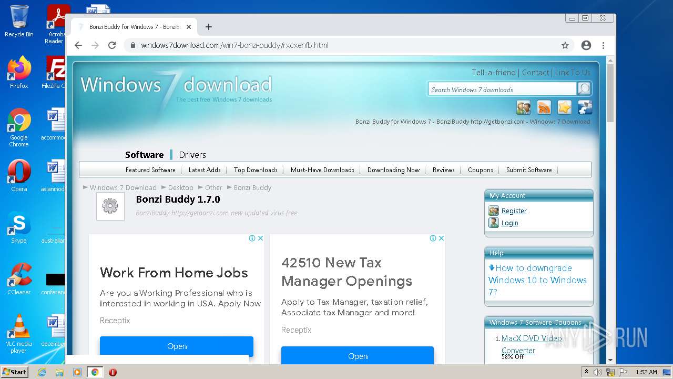Bookmark this page with the star icon
The image size is (673, 379).
[565, 45]
